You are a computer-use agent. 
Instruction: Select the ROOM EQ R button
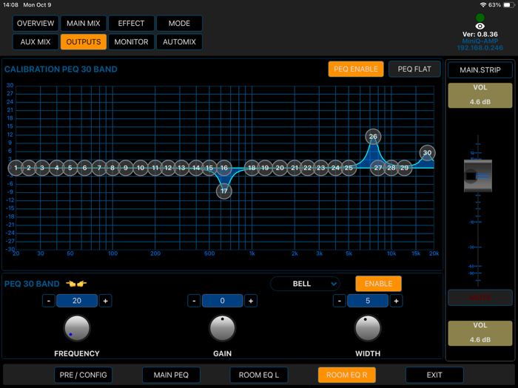346,375
